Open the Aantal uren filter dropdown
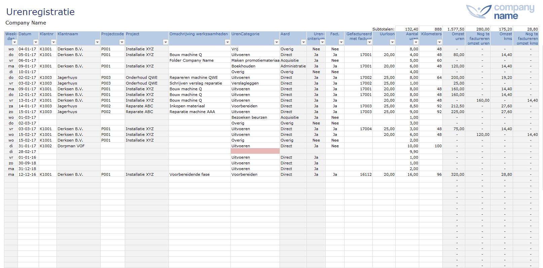This screenshot has height=268, width=543. pyautogui.click(x=416, y=42)
